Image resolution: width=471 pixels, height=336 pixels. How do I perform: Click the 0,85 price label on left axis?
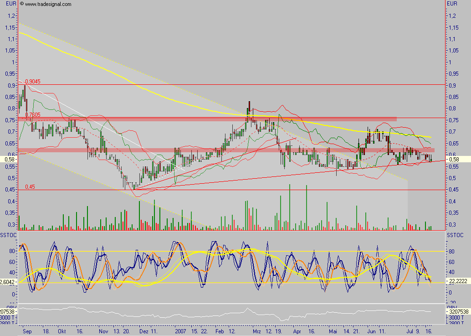pos(10,97)
